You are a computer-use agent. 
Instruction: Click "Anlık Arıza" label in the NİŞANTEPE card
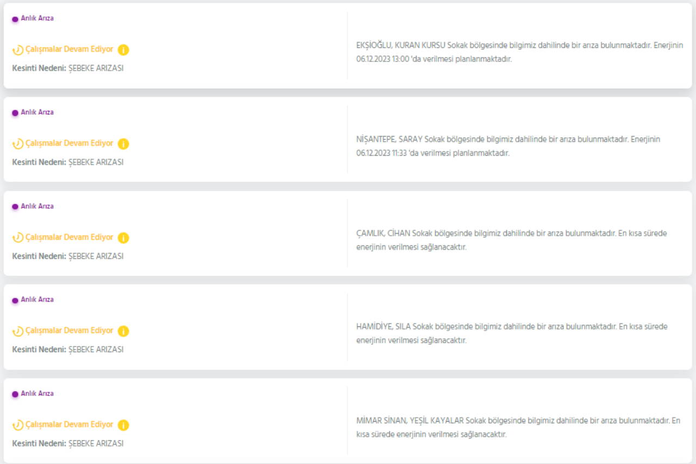(37, 112)
